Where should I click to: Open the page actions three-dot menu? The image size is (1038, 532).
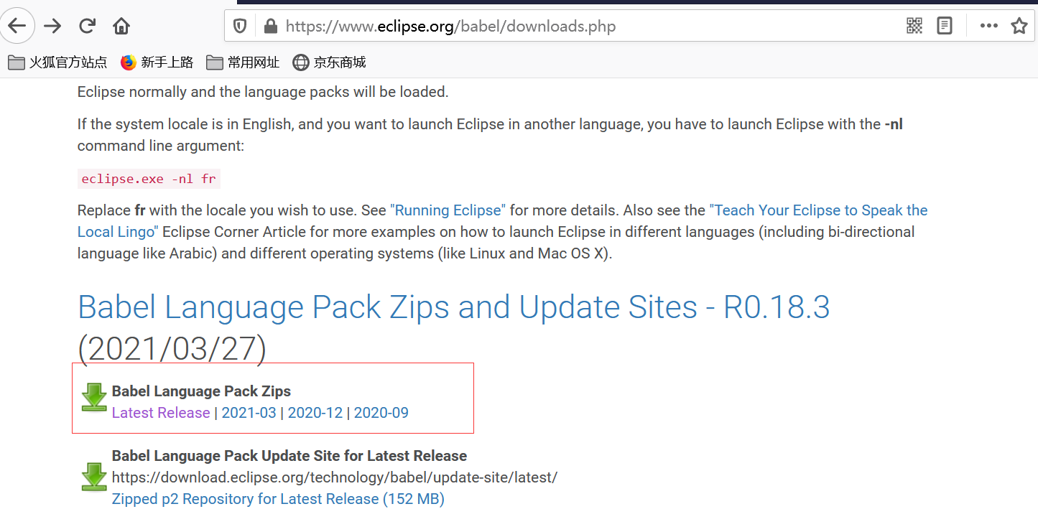click(x=988, y=27)
